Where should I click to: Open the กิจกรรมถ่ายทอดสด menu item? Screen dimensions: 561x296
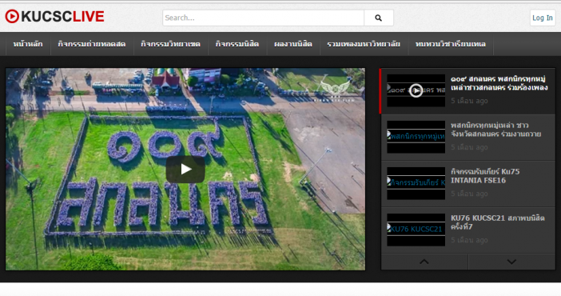tap(92, 44)
